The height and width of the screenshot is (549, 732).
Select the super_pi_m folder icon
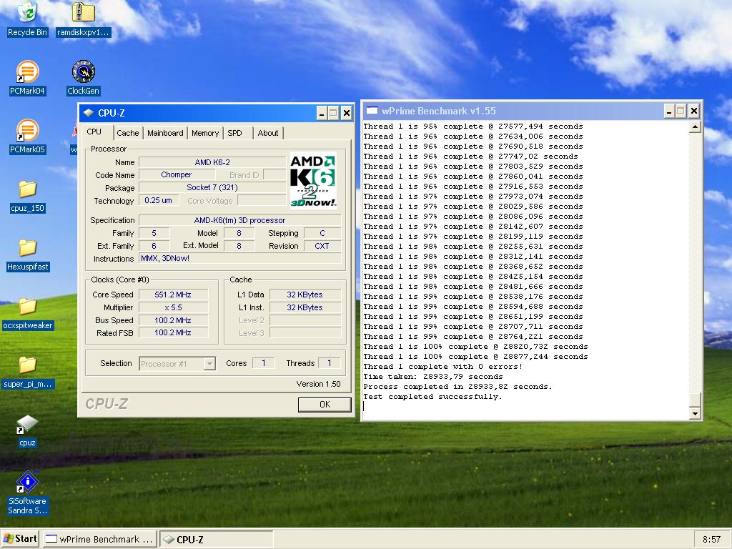[x=27, y=372]
